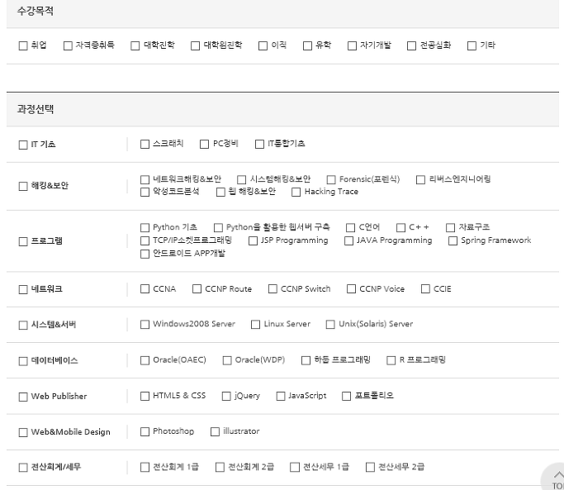Tick the CCNP Route checkbox
Screen dimensions: 564x490
tap(197, 288)
